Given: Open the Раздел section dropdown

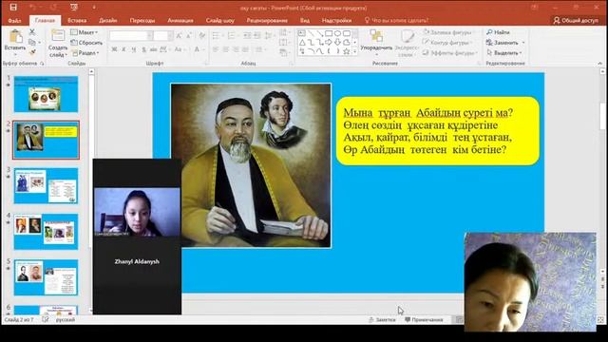Looking at the screenshot, I should [85, 53].
